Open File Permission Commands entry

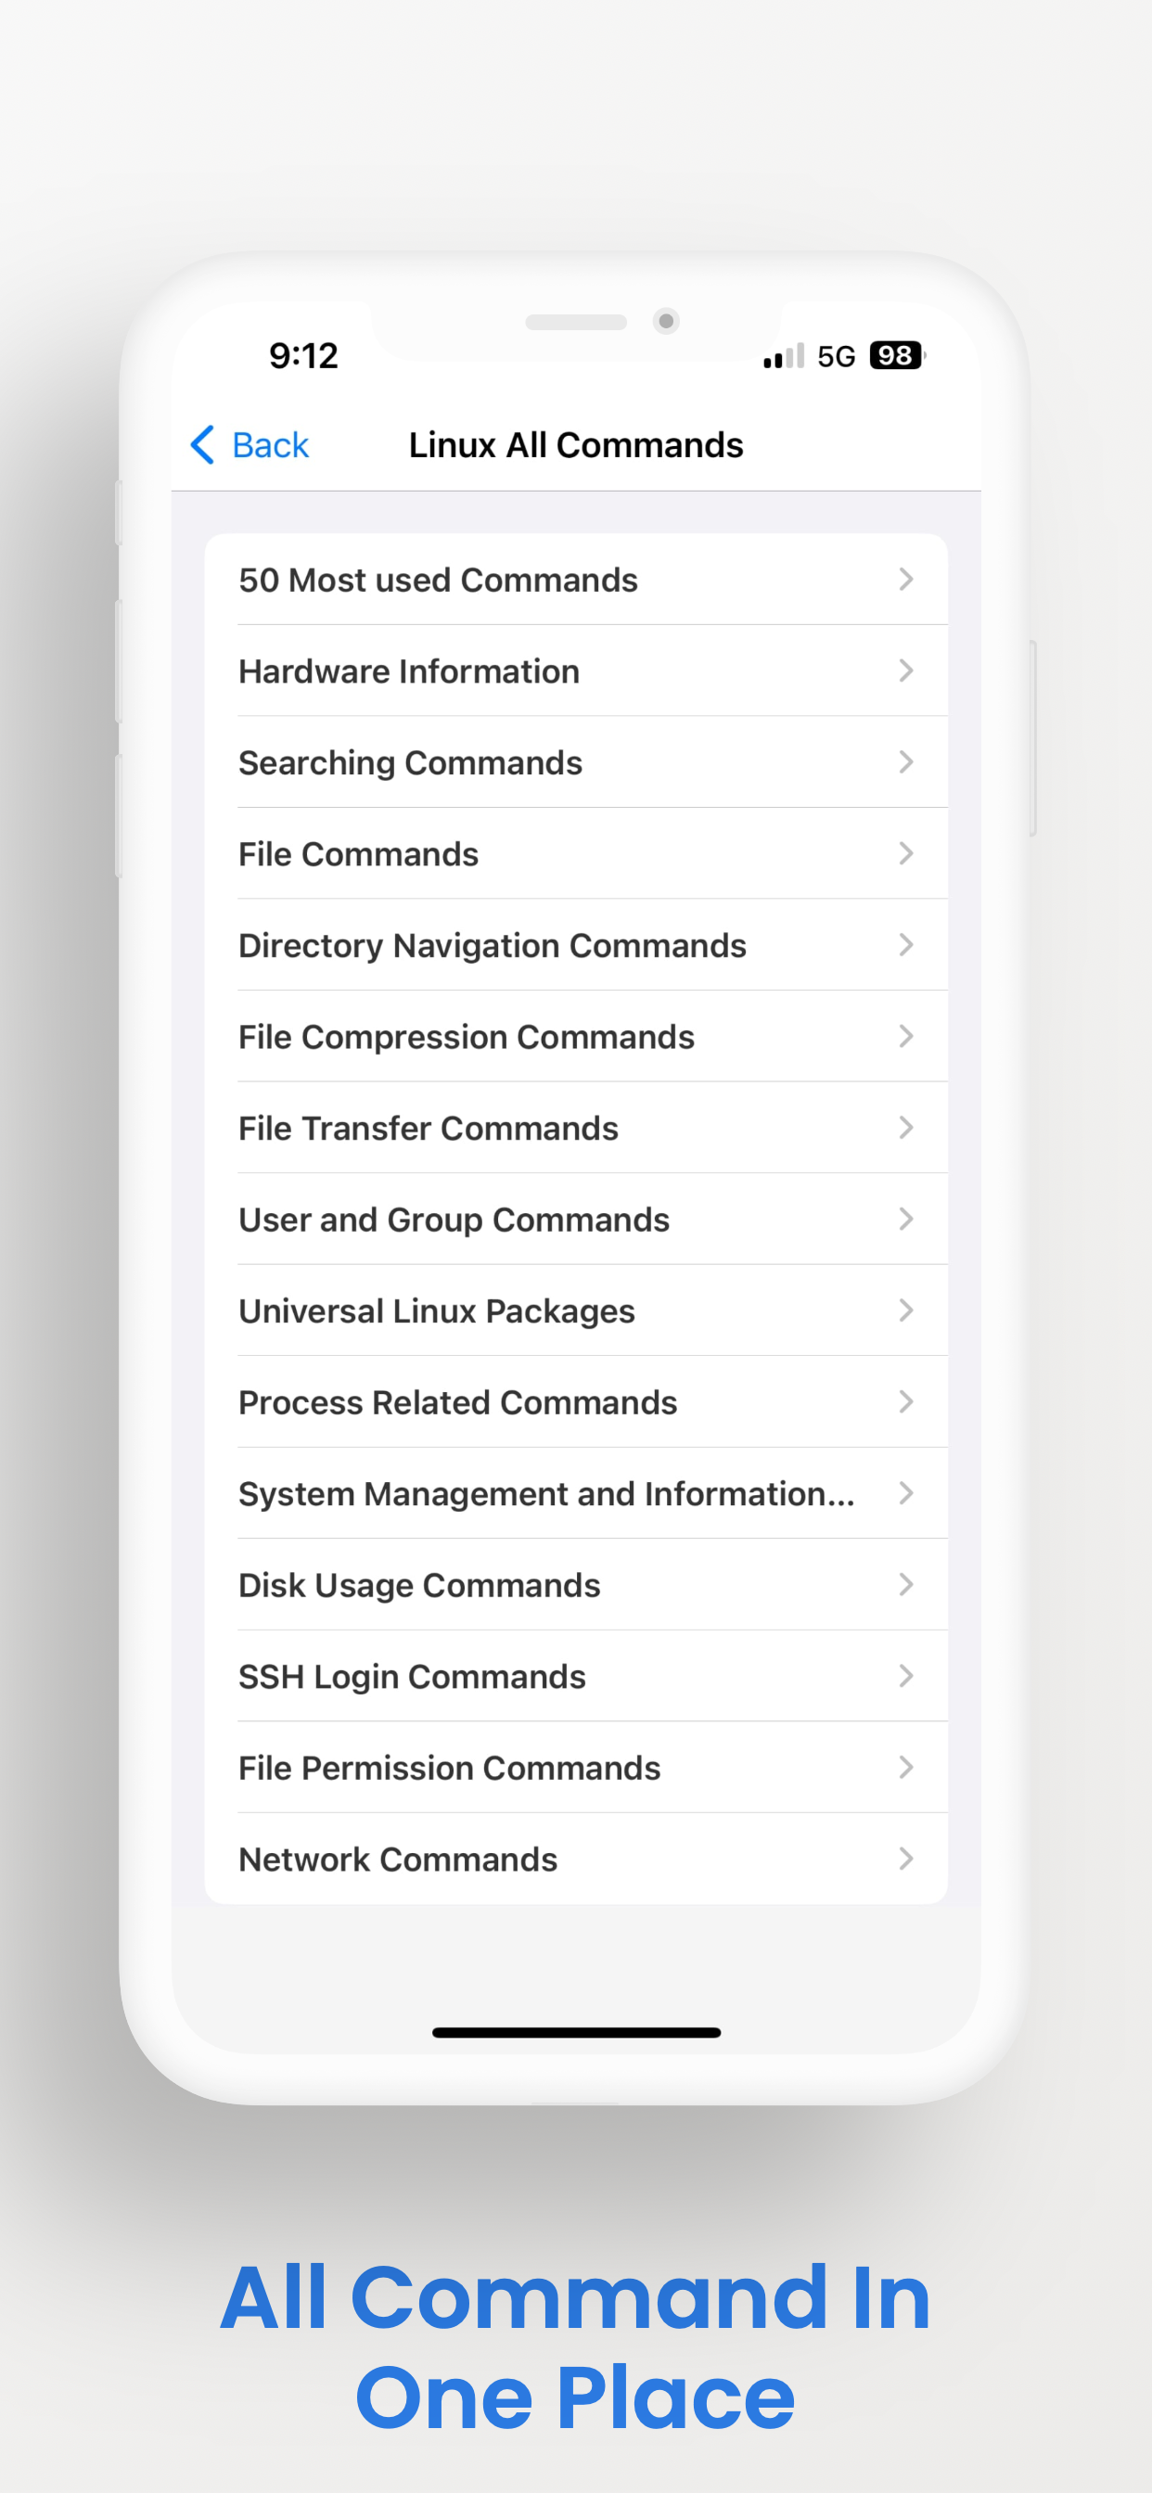click(576, 1767)
